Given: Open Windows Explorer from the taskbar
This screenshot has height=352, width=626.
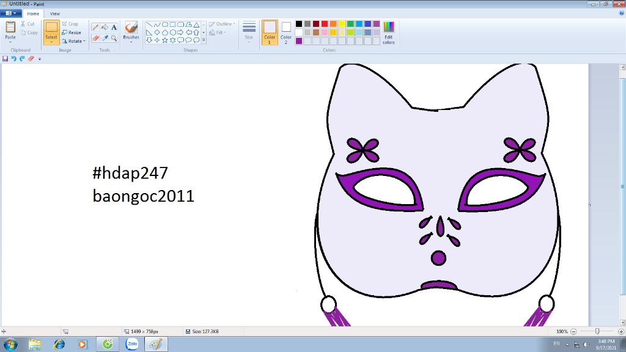Looking at the screenshot, I should coord(35,344).
